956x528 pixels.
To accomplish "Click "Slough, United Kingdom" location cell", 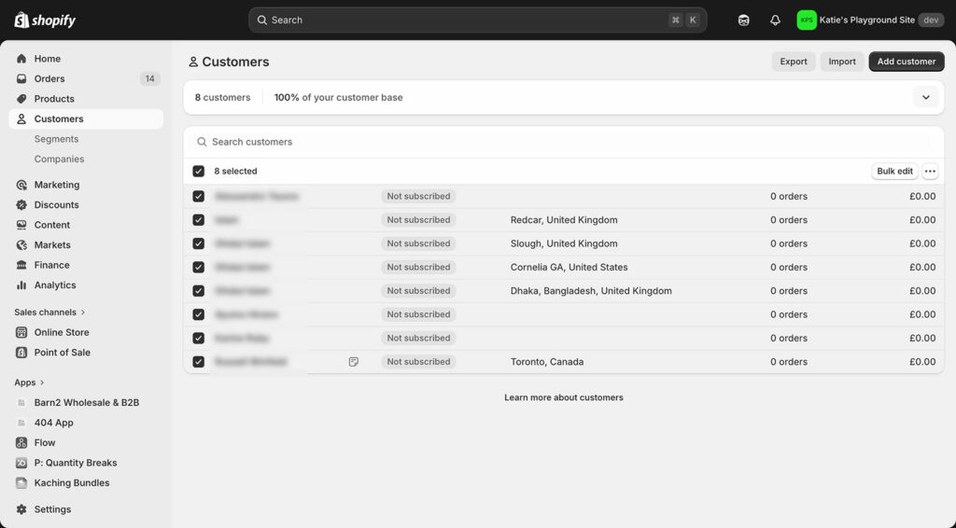I will 564,243.
